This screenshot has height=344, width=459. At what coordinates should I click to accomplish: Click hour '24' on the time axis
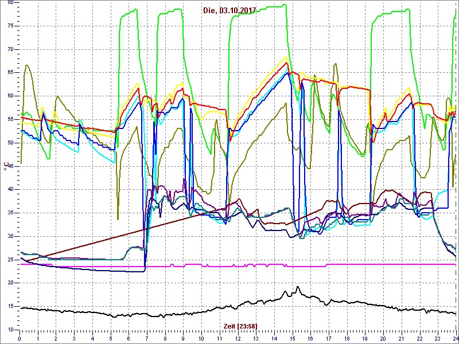456,338
